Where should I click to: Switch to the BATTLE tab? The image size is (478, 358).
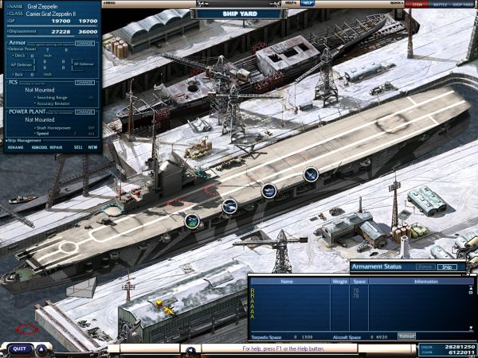click(x=440, y=4)
